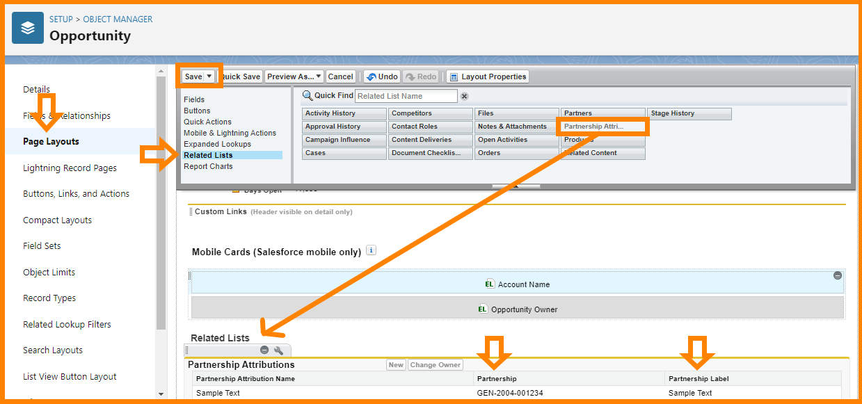Remove the Partnership Attributions related list
Screen dimensions: 862x404
click(x=264, y=350)
